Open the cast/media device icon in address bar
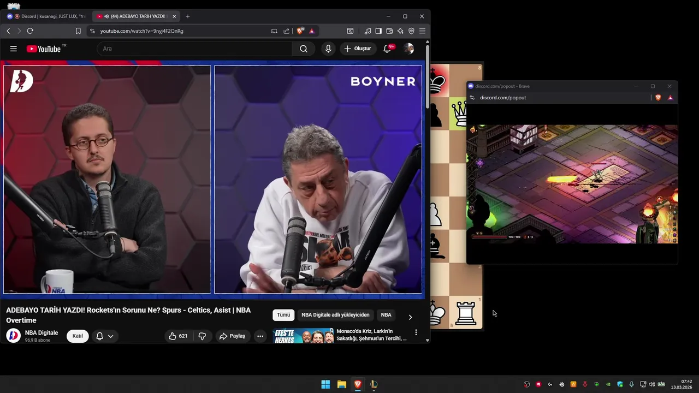This screenshot has height=393, width=699. (274, 31)
